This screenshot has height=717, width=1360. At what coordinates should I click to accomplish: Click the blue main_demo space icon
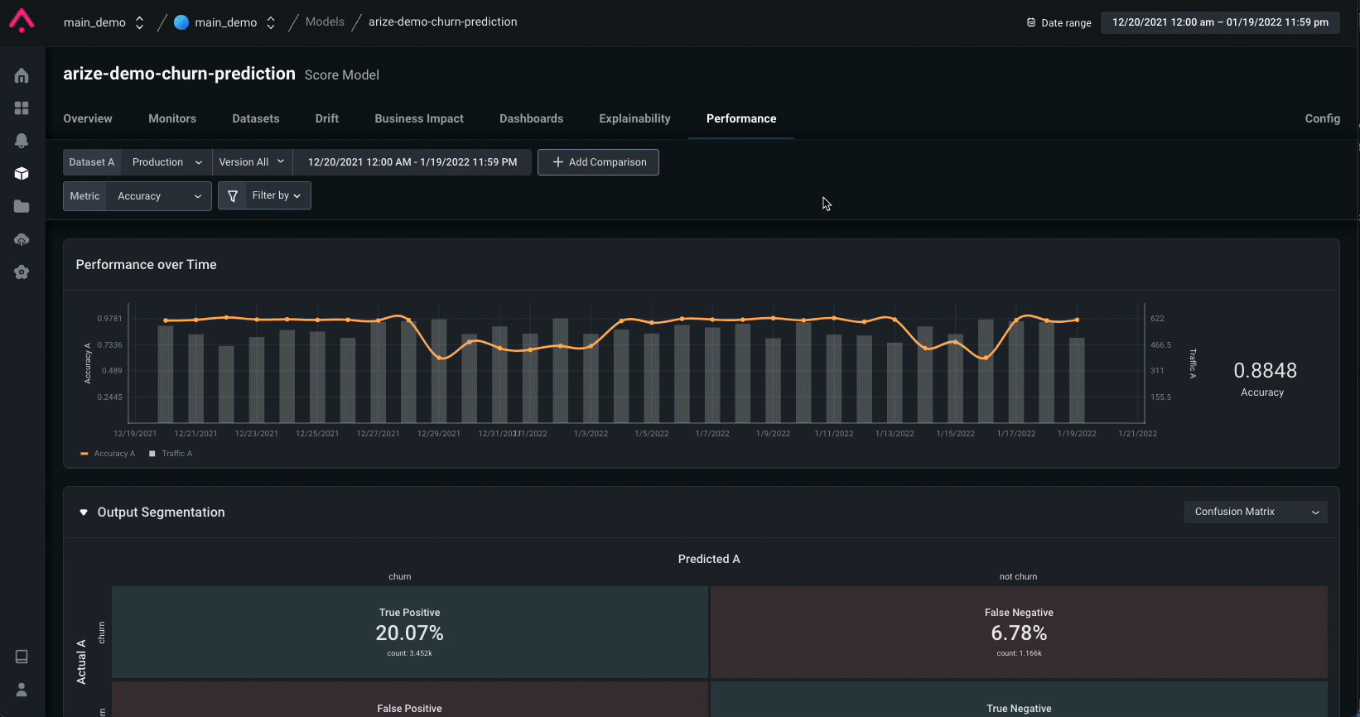[x=181, y=22]
